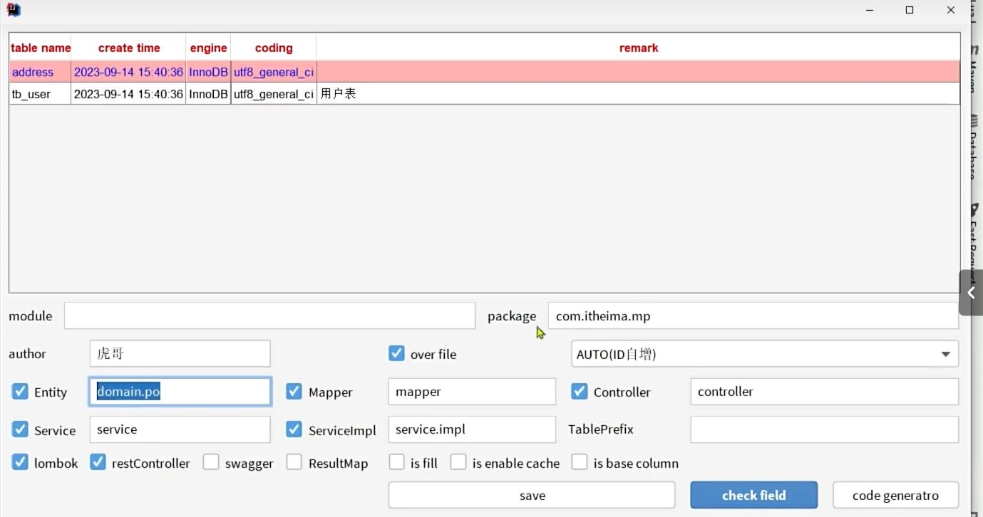Viewport: 983px width, 517px height.
Task: Enable the swagger checkbox
Action: coord(211,463)
